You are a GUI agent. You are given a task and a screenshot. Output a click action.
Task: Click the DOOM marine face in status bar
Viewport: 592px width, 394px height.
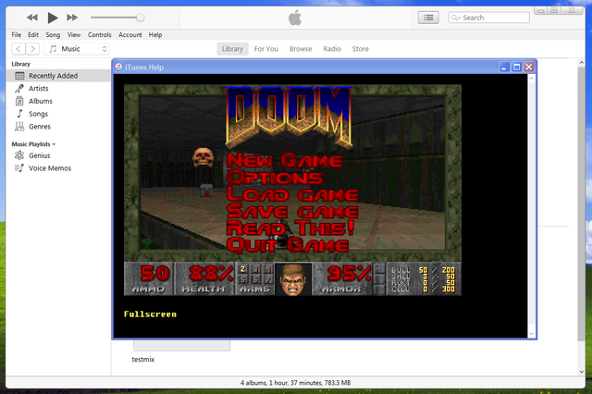(x=293, y=279)
